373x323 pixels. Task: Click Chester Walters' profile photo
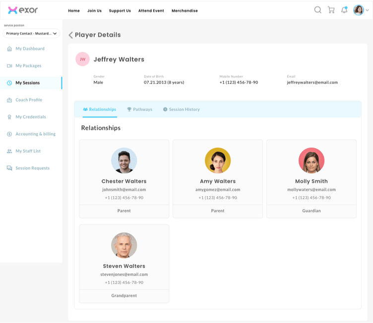[x=124, y=161]
